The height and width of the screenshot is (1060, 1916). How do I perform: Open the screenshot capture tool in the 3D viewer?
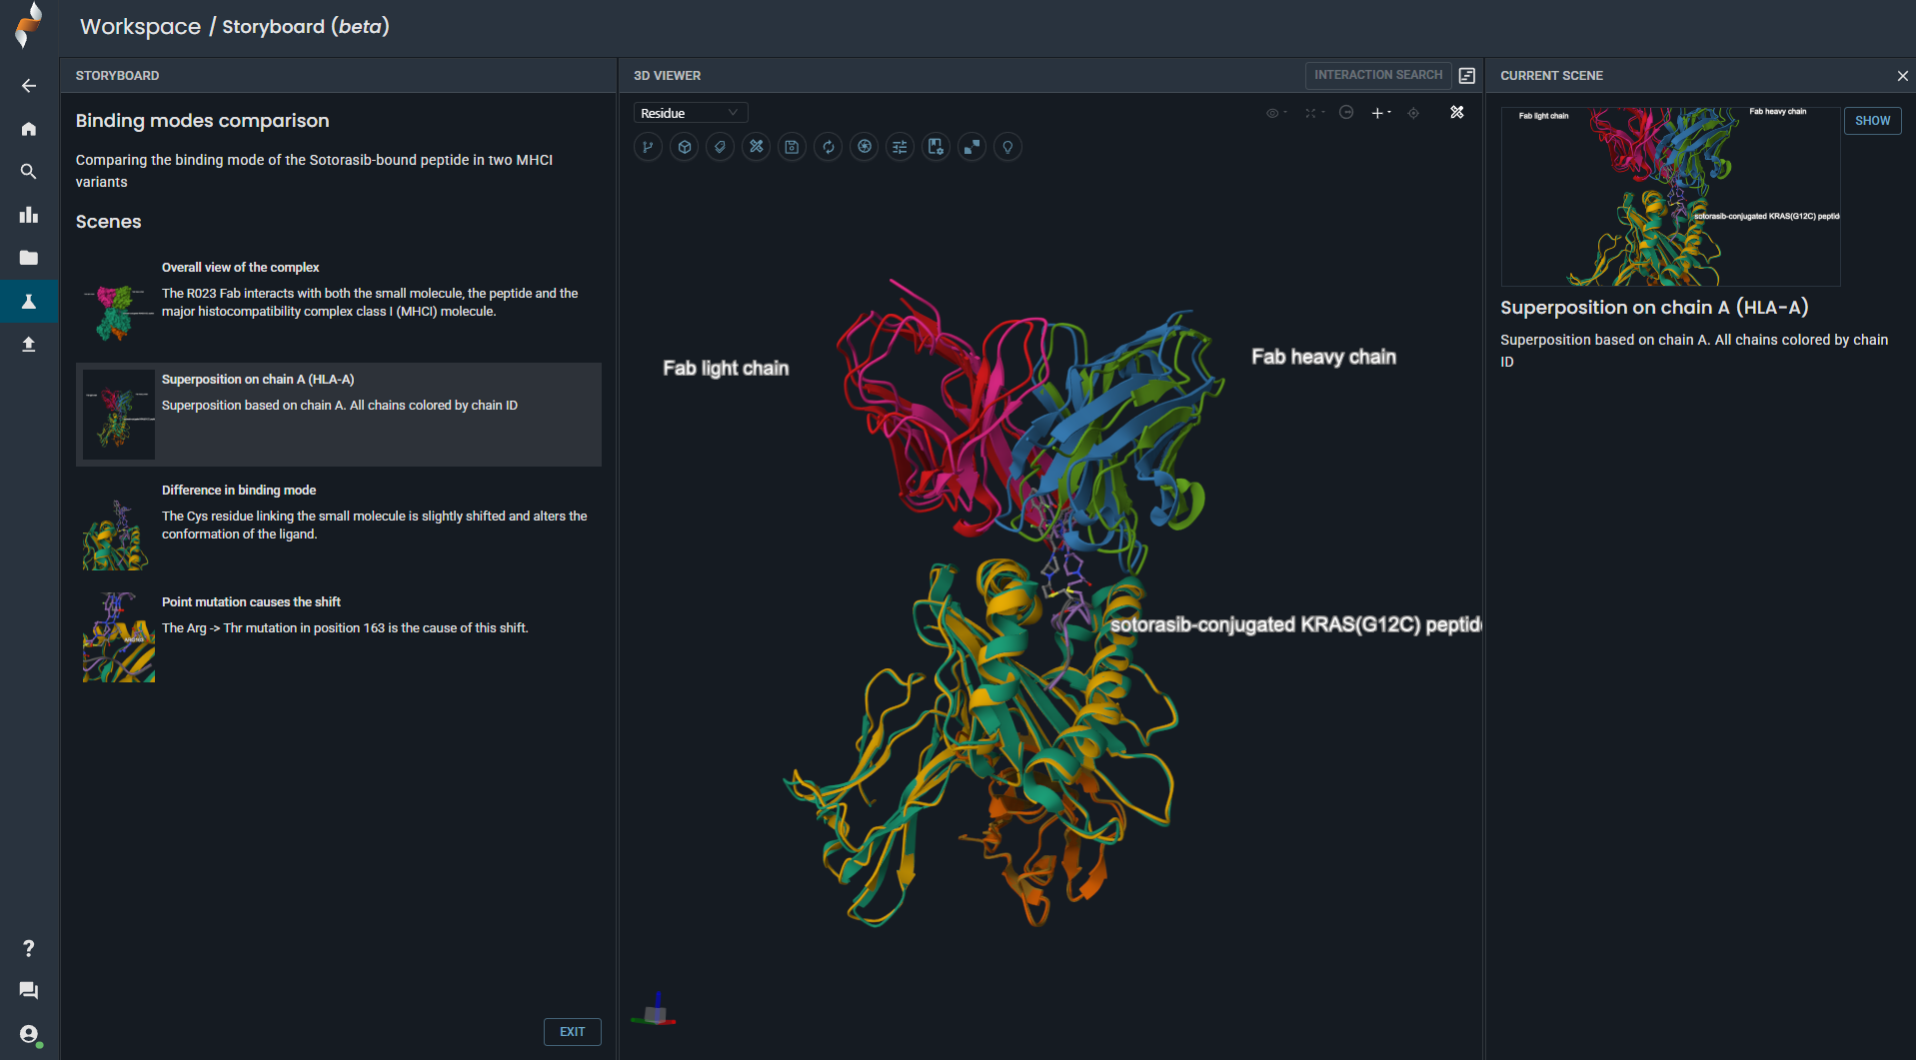864,147
